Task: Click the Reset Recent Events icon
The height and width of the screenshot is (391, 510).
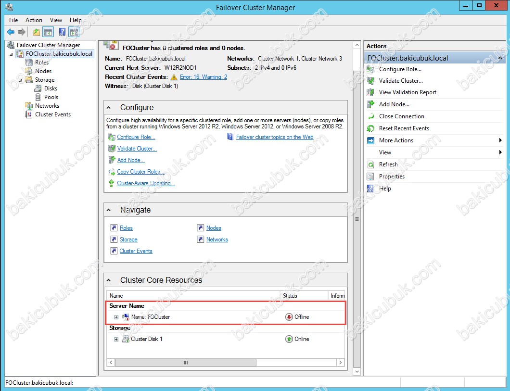Action: click(x=370, y=128)
